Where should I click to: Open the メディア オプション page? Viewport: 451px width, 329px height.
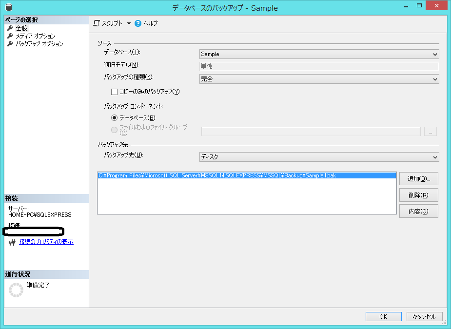pyautogui.click(x=36, y=36)
